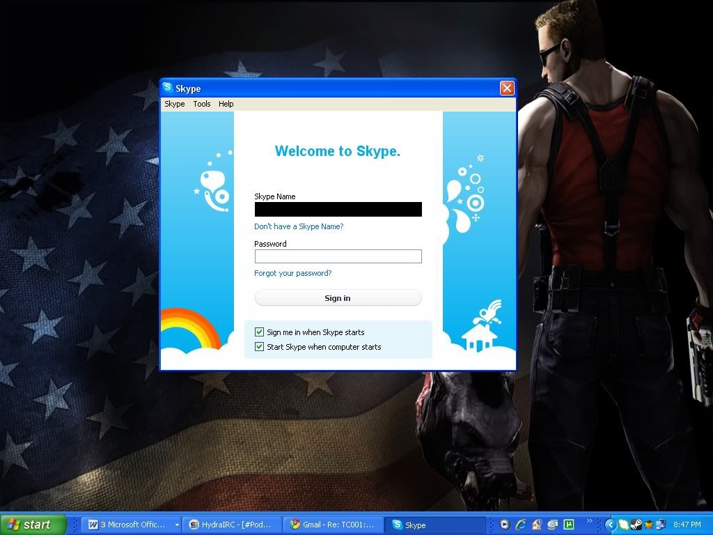Focus the Password input field

(x=338, y=256)
